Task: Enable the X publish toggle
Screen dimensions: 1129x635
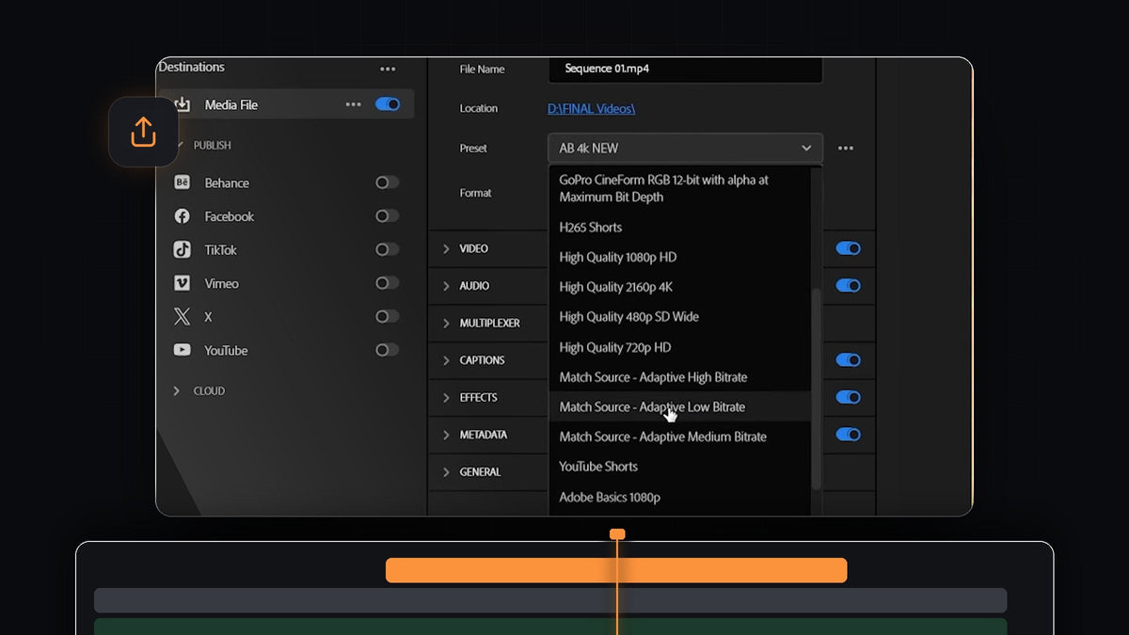Action: 388,317
